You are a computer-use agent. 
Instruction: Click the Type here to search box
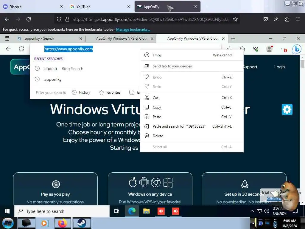click(x=62, y=211)
